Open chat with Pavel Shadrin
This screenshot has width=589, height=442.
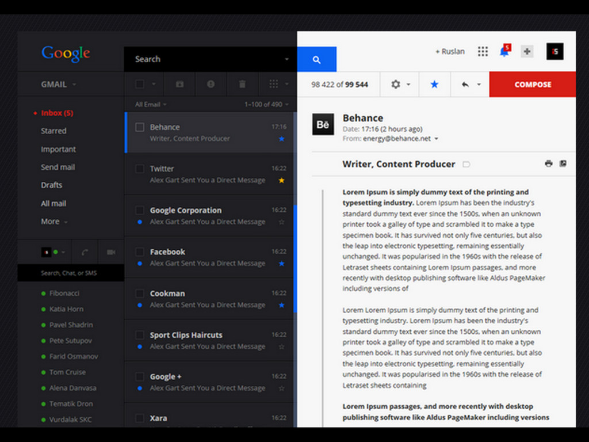(71, 325)
